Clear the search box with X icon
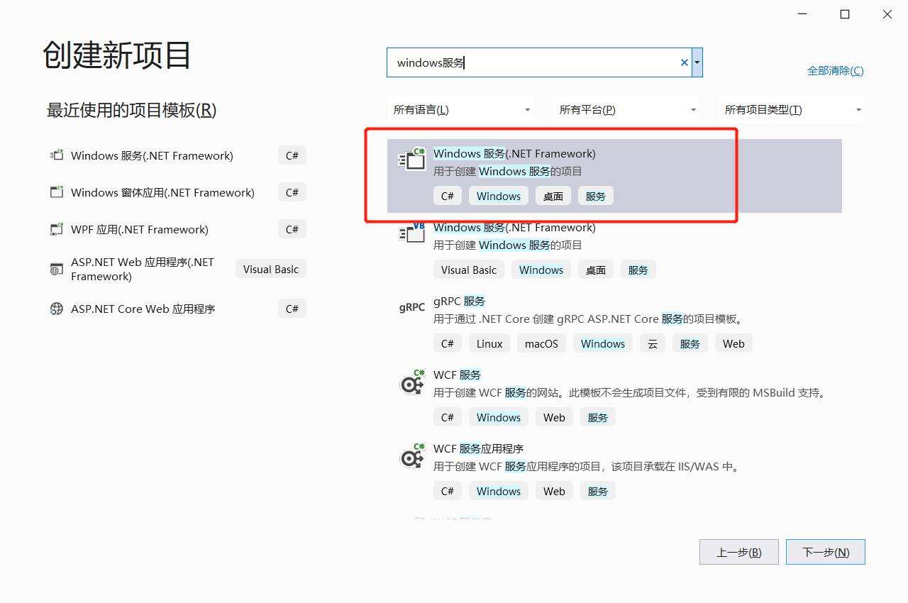Screen dimensions: 908x603 coord(685,62)
